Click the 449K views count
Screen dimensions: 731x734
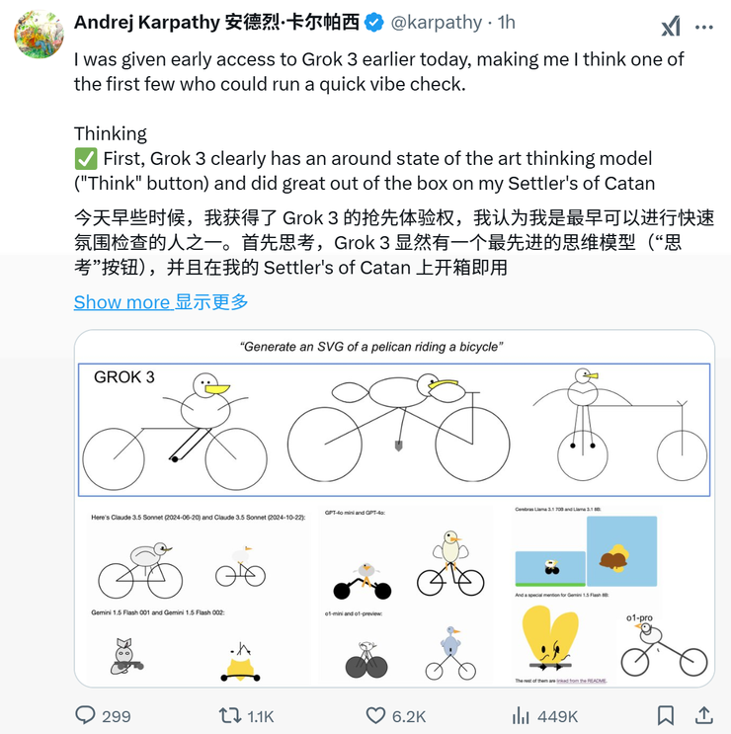coord(559,716)
